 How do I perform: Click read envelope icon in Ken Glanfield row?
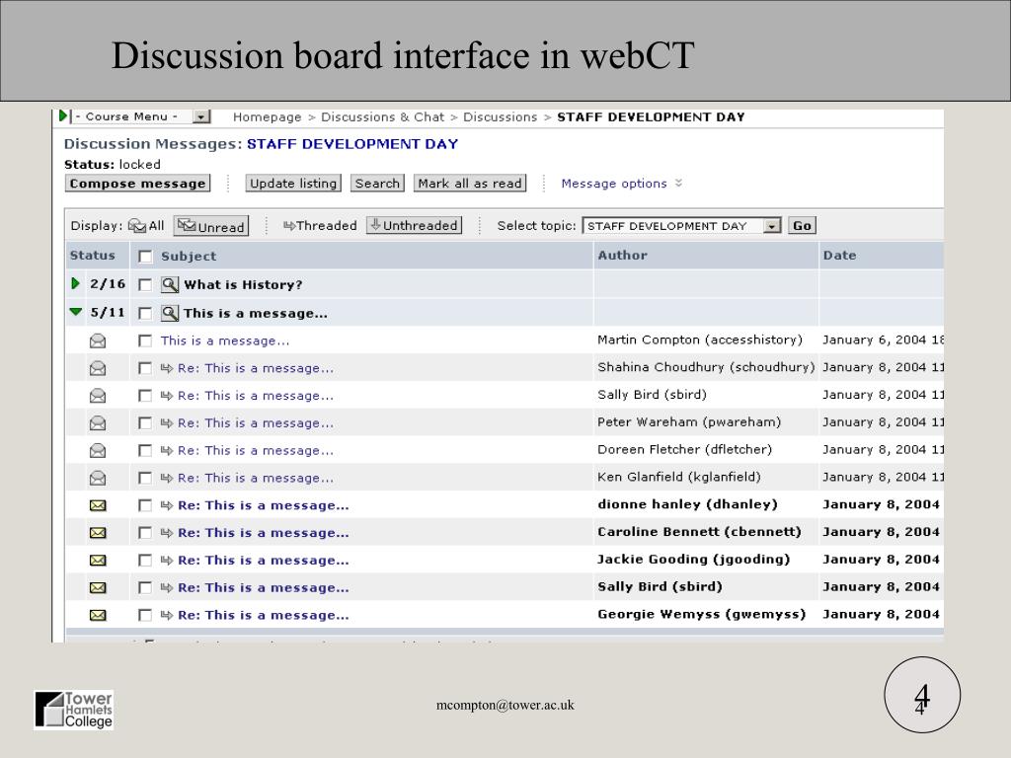tap(98, 479)
